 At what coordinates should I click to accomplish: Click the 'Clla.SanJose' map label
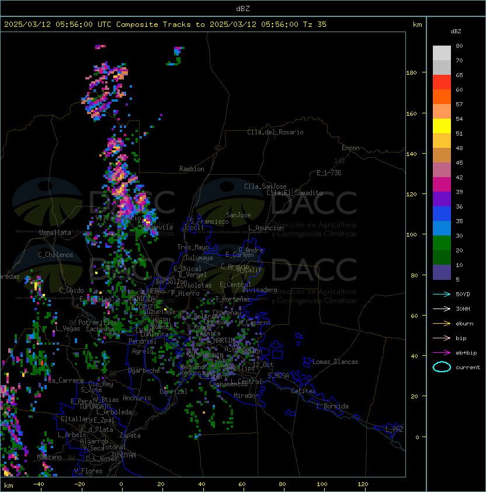click(265, 186)
